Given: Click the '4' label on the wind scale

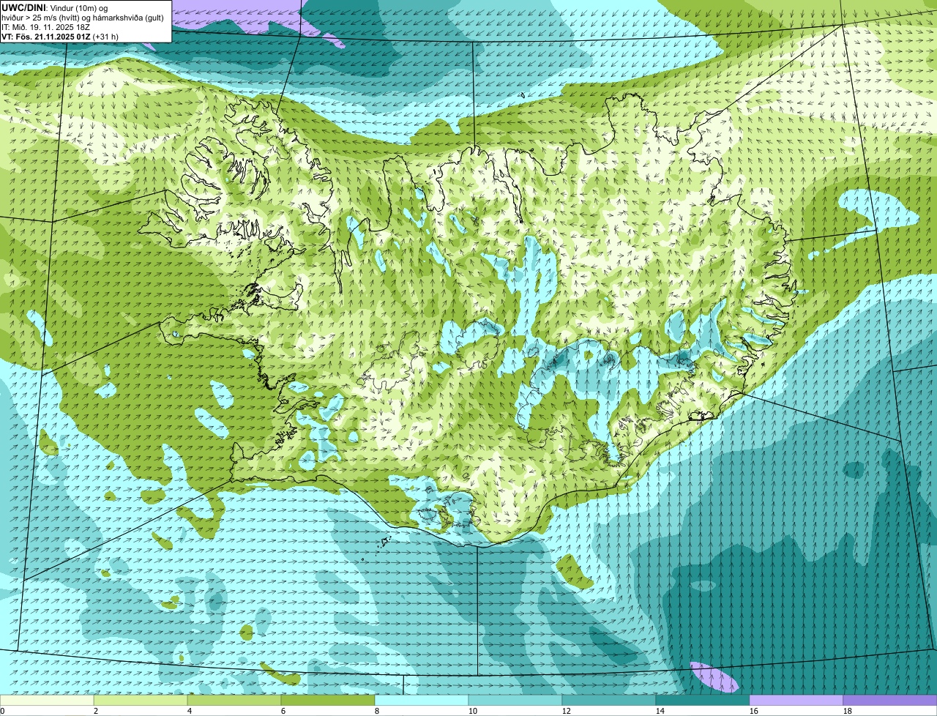Looking at the screenshot, I should click(190, 711).
